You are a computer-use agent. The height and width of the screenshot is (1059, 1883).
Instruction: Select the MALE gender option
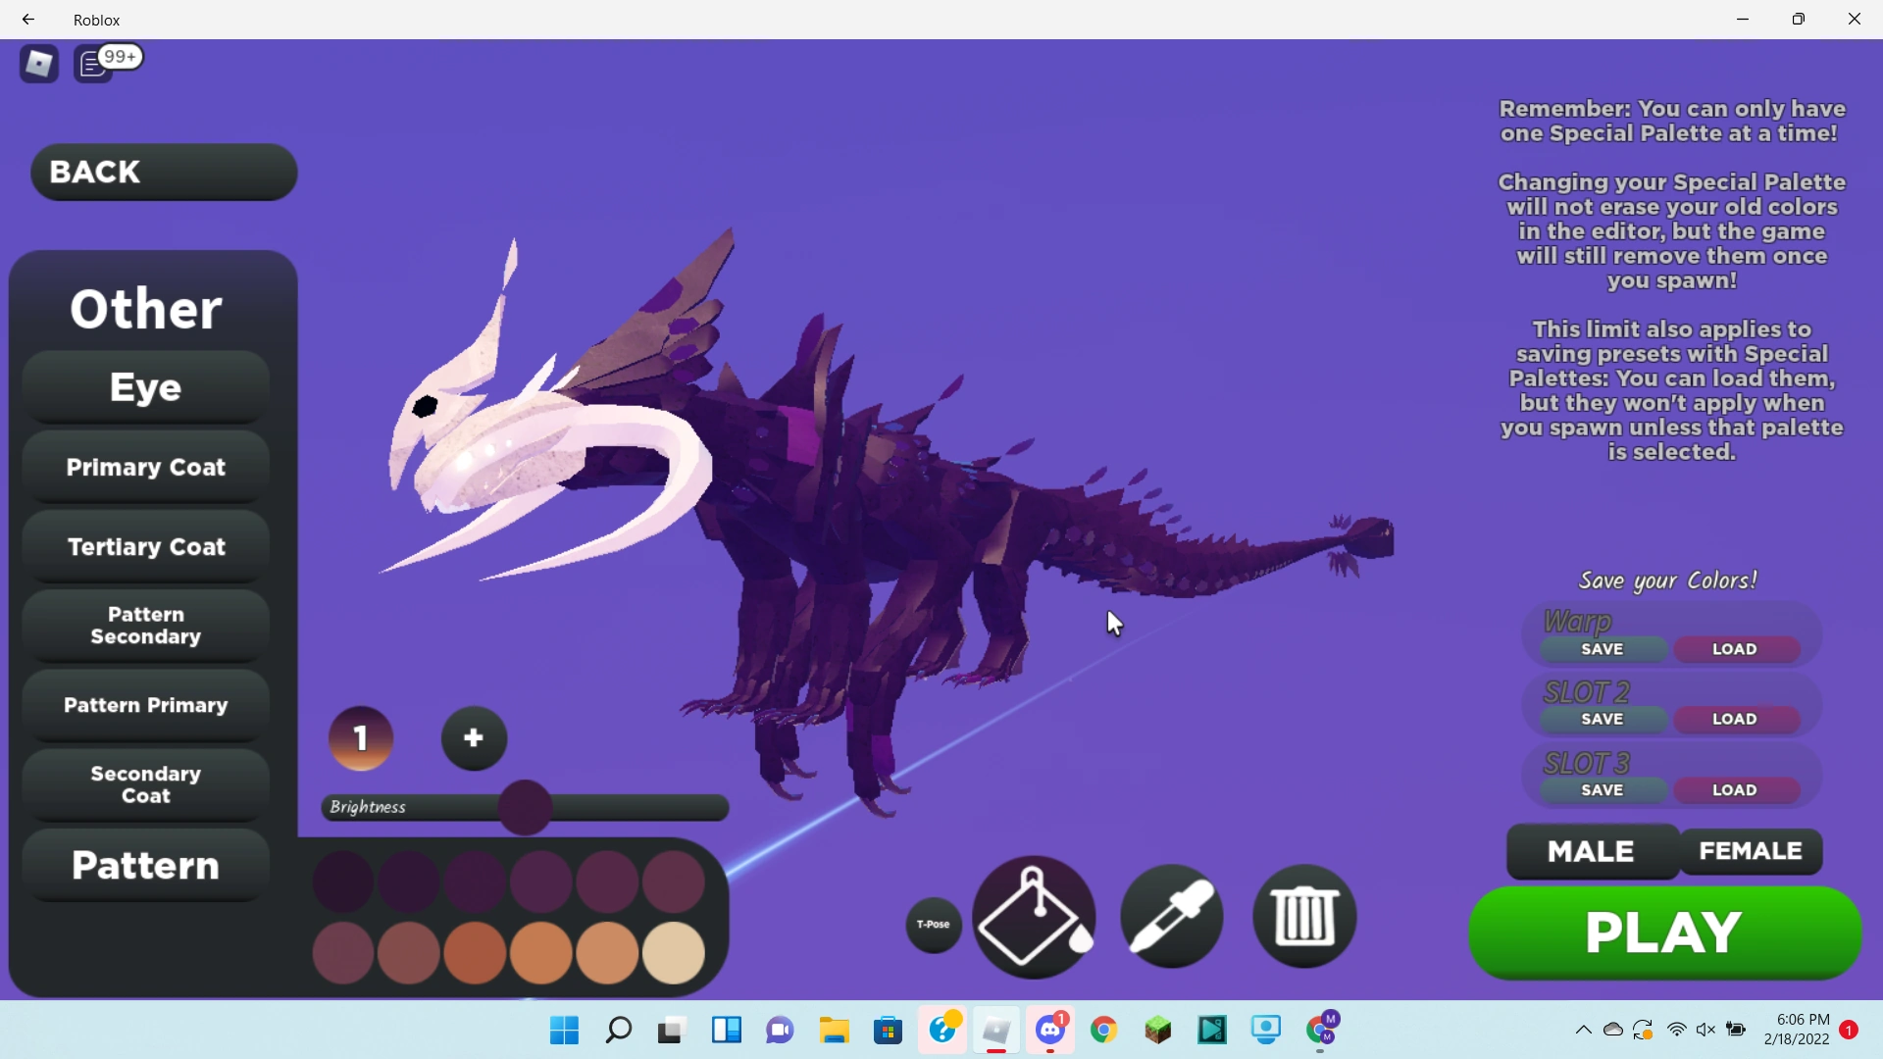point(1591,851)
